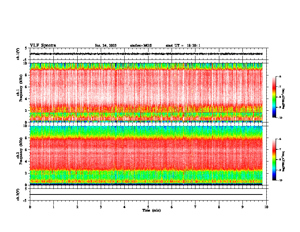The width and height of the screenshot is (300, 232).
Task: Click ch.2 frequency tick label "8"
Action: point(26,138)
